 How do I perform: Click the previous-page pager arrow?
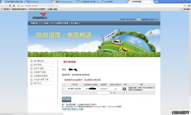tap(93, 93)
